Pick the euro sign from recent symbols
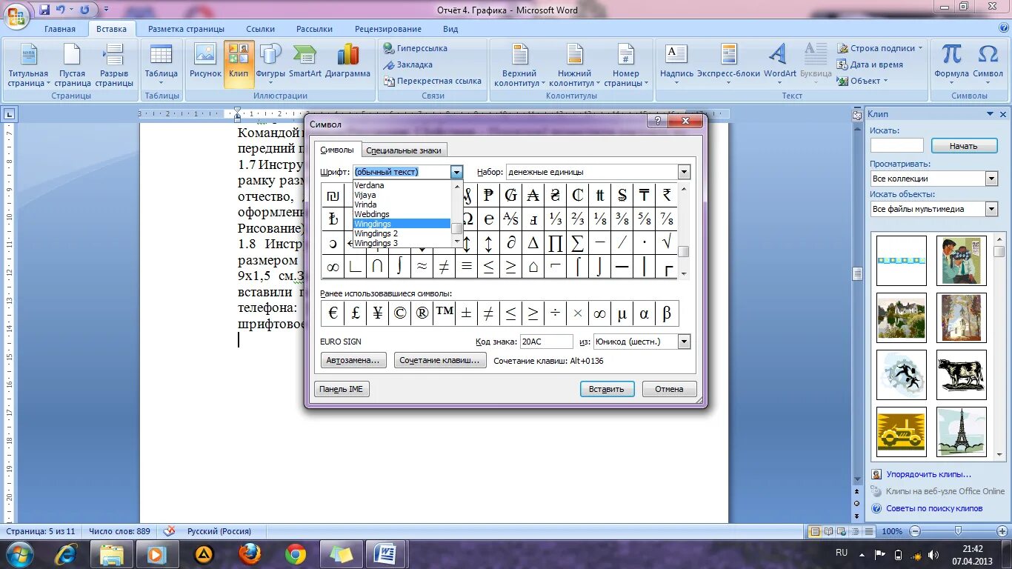 [x=333, y=313]
